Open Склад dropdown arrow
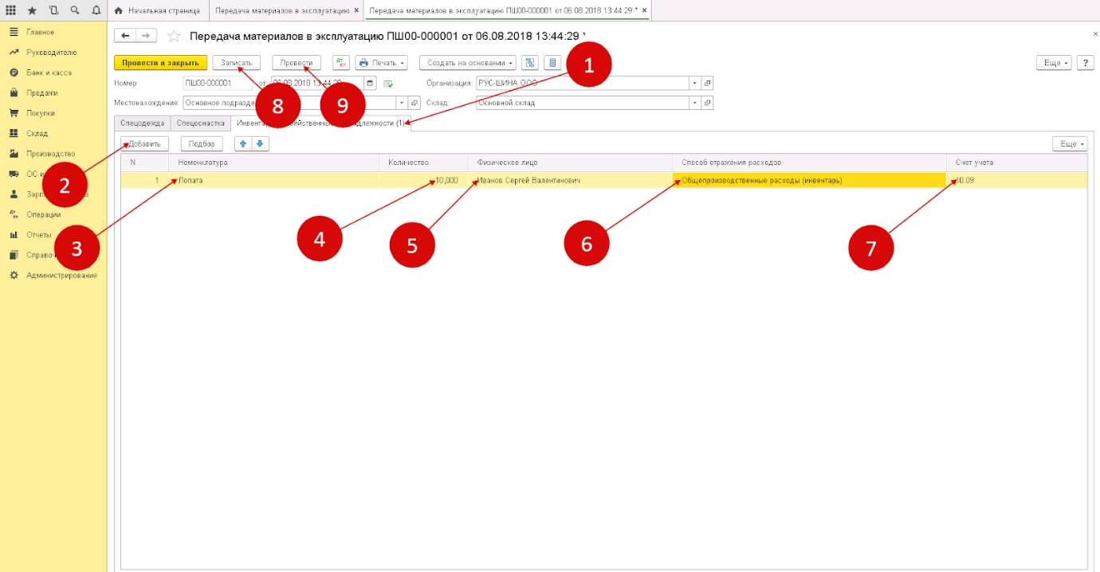 pos(695,103)
